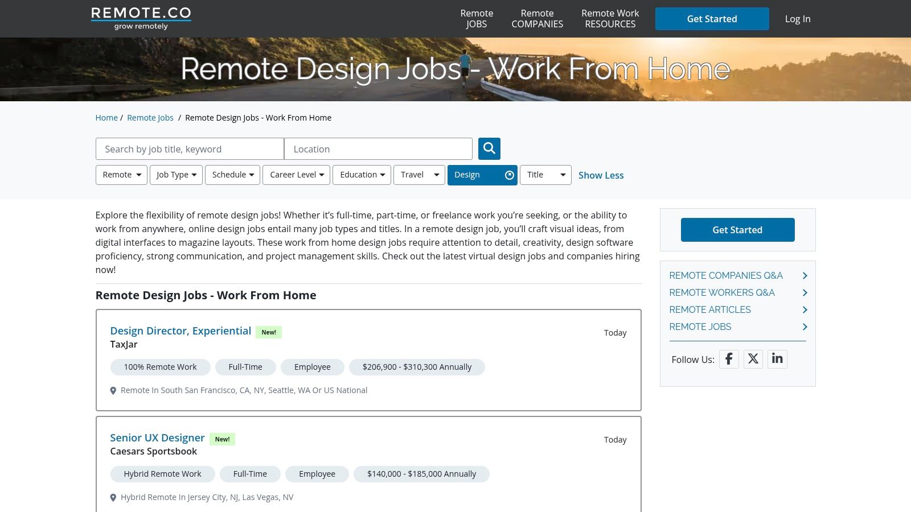The height and width of the screenshot is (512, 911).
Task: Click the TaxJar company name
Action: 124,344
